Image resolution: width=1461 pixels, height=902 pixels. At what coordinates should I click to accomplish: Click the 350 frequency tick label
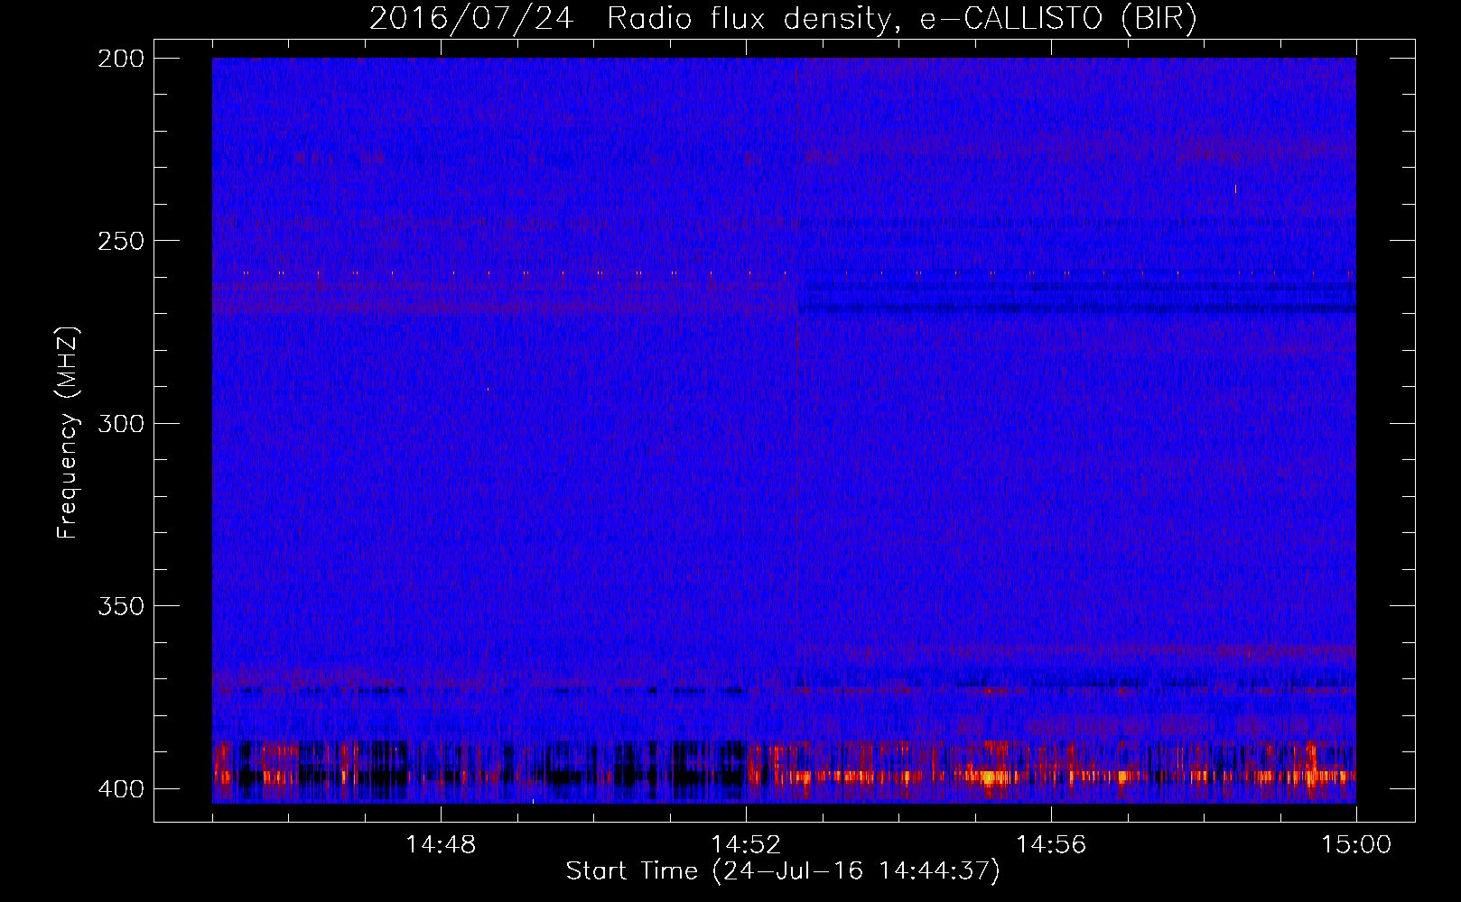point(121,606)
